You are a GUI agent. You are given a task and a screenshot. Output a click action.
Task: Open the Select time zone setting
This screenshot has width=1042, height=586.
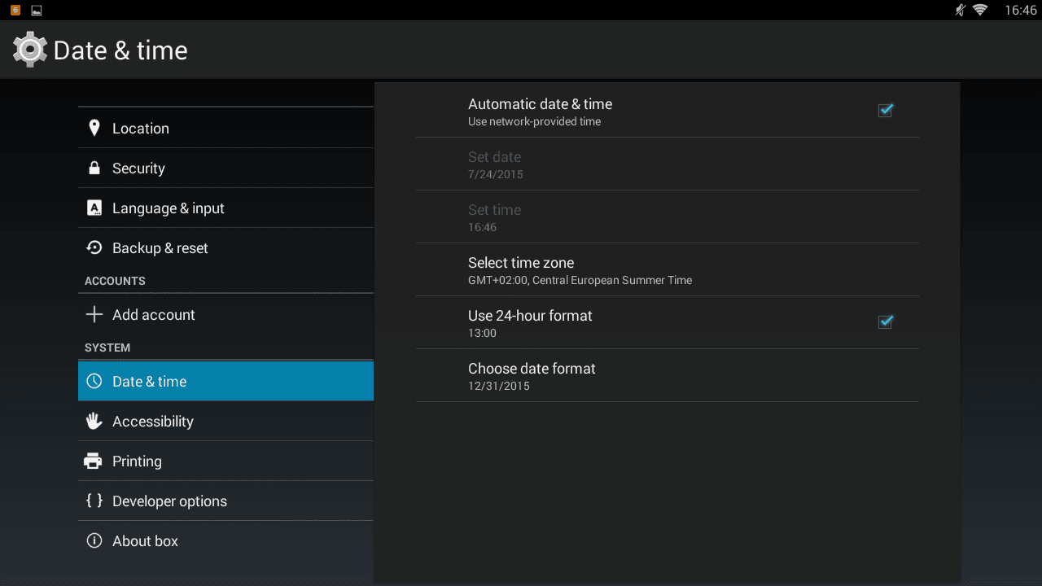click(668, 269)
